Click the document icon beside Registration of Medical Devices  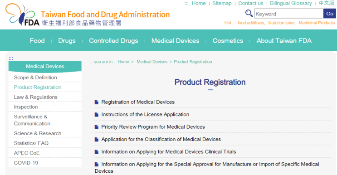(97, 102)
